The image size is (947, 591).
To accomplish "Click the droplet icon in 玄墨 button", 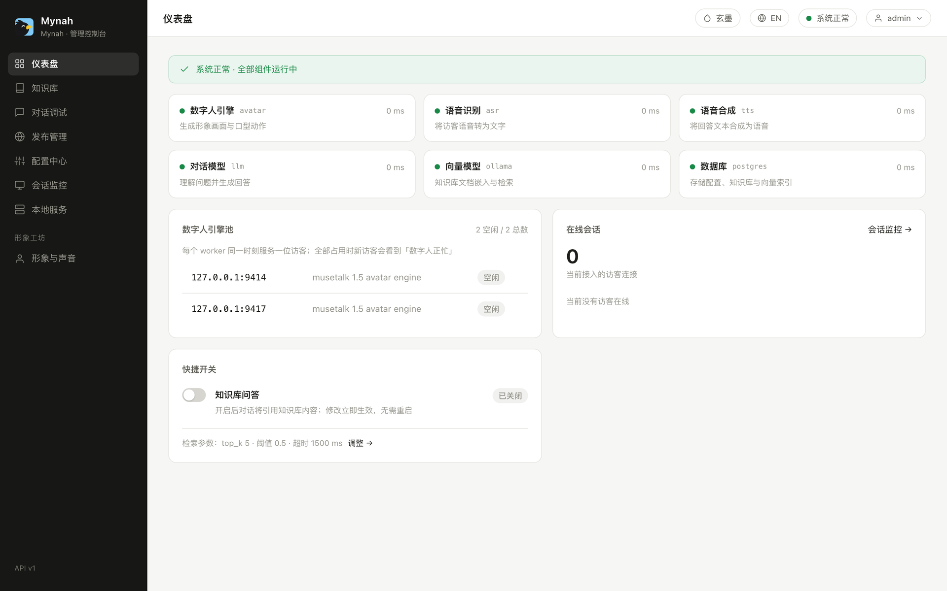I will 707,18.
